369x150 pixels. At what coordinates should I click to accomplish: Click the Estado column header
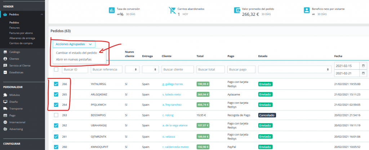(263, 56)
